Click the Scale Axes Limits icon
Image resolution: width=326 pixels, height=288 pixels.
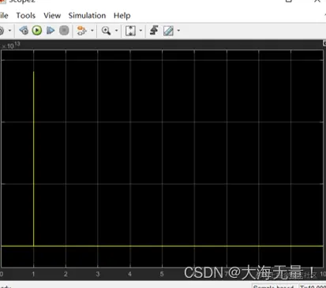(130, 31)
